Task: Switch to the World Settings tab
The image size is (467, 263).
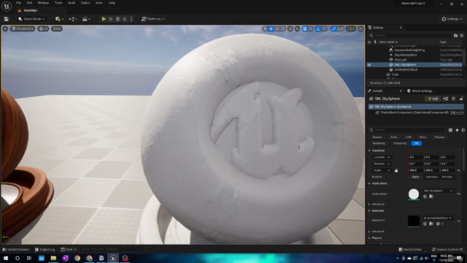Action: coord(420,91)
